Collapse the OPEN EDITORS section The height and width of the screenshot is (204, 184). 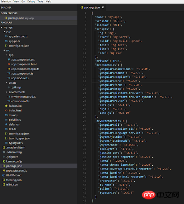click(39, 13)
